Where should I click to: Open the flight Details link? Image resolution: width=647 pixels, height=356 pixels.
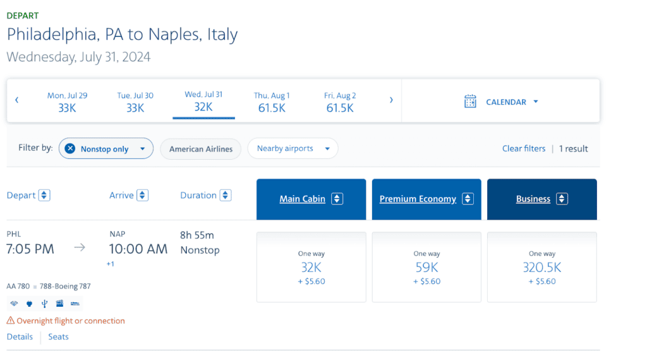click(20, 337)
